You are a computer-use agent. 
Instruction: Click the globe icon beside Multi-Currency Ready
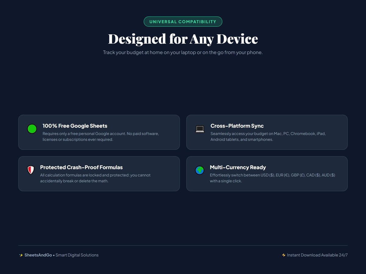point(199,170)
